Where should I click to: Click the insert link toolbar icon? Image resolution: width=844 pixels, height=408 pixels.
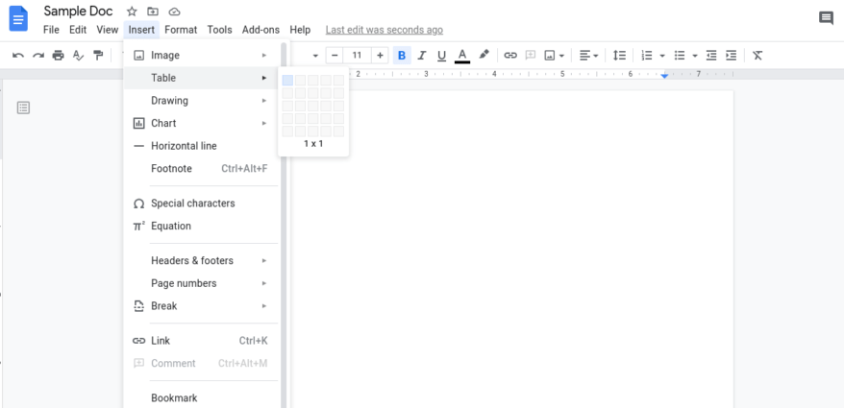click(510, 55)
